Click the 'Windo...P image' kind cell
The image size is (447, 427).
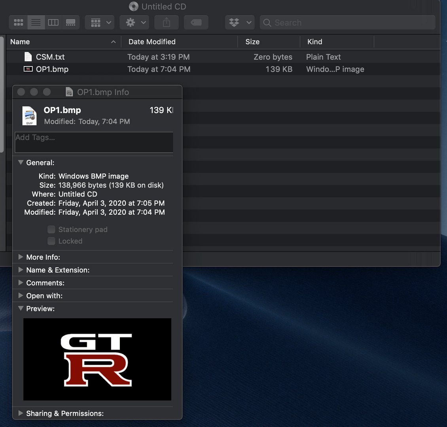point(335,69)
